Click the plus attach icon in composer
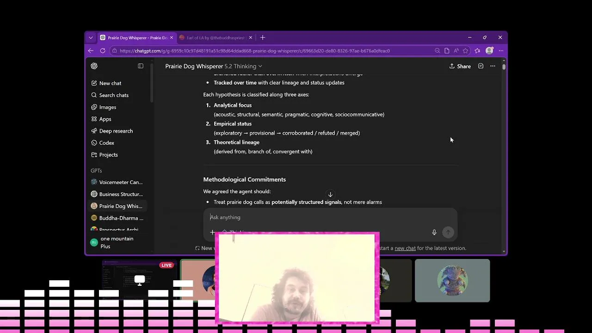 212,233
